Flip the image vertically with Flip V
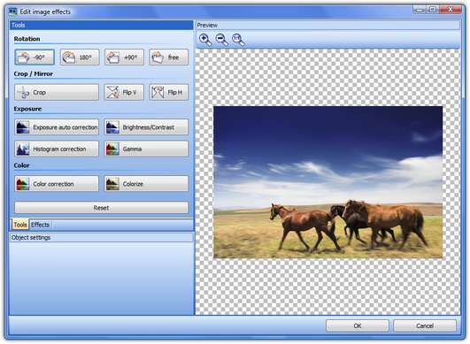Viewport: 470px width, 344px height. tap(124, 92)
